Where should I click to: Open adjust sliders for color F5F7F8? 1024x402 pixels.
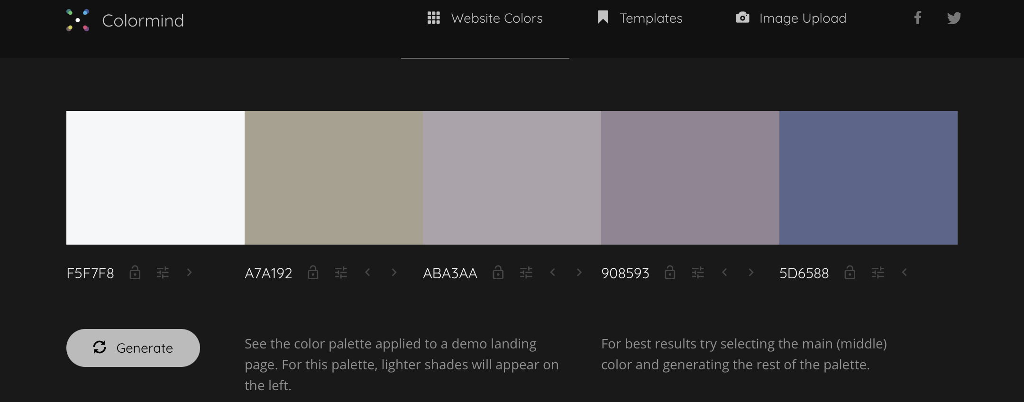click(x=163, y=273)
